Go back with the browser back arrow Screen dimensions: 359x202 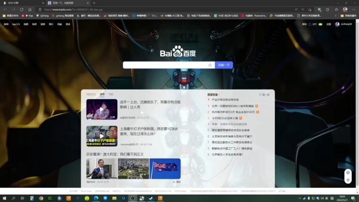5,9
